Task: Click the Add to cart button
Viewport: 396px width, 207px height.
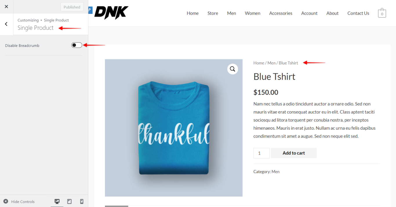Action: 294,153
